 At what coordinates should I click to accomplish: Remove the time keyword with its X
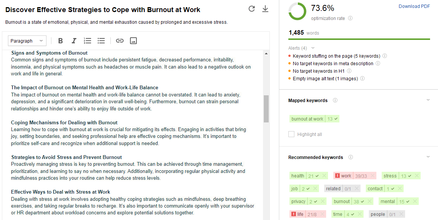pos(359,214)
